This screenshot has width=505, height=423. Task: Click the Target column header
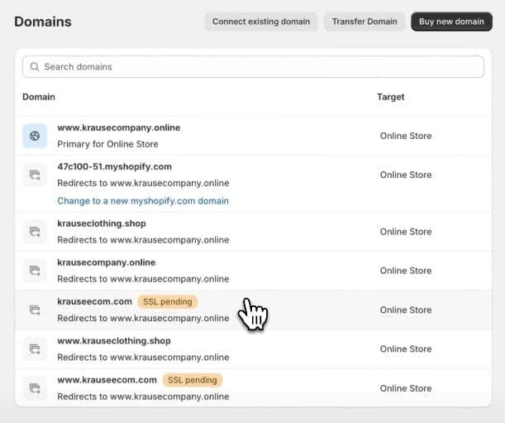pos(391,97)
